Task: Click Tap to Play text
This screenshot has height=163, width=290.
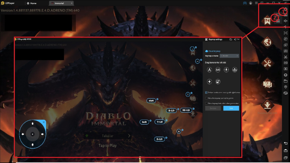Action: (107, 146)
